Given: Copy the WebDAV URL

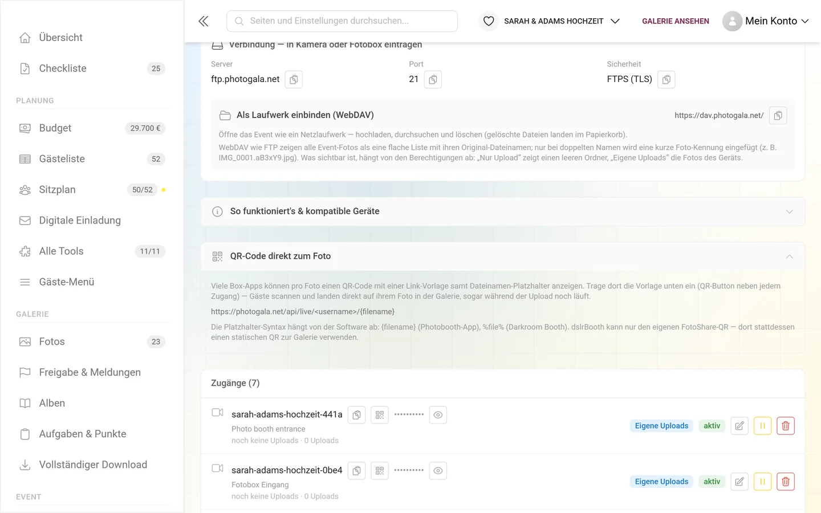Looking at the screenshot, I should pos(778,116).
